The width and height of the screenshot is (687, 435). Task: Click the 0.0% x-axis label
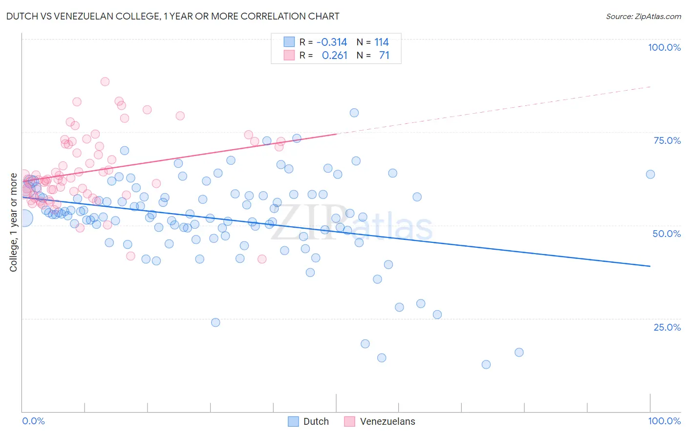click(x=33, y=421)
